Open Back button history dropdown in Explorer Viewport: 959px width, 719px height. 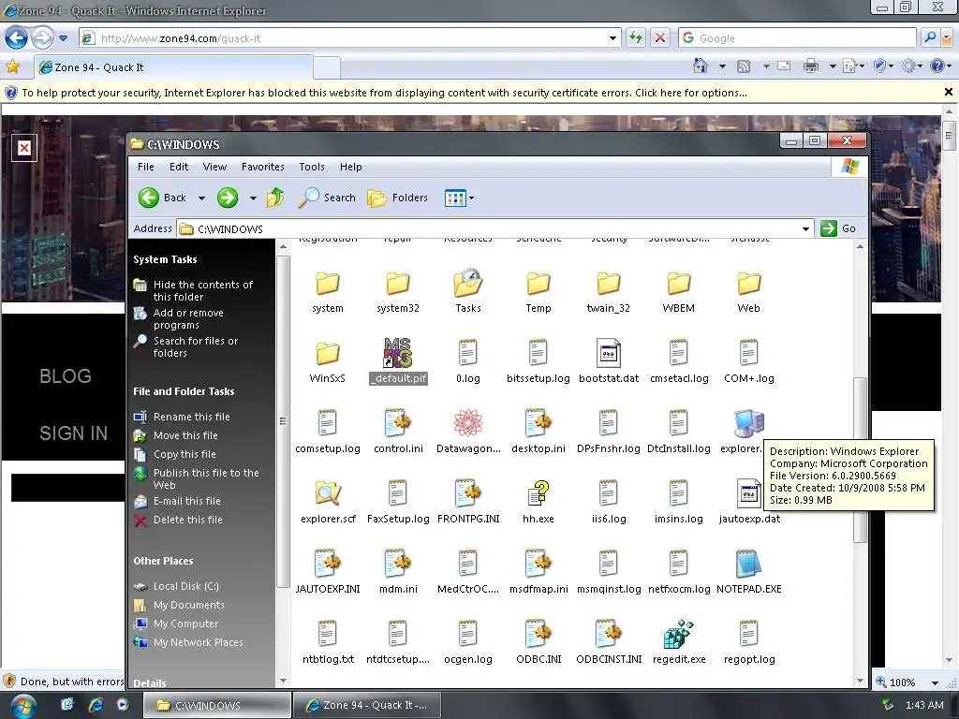coord(201,198)
